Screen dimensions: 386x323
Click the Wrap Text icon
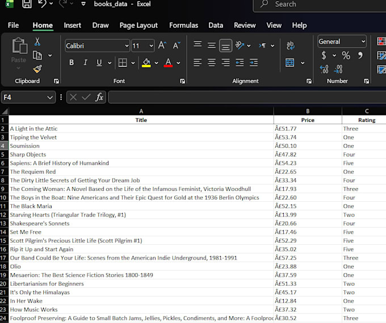(x=290, y=45)
